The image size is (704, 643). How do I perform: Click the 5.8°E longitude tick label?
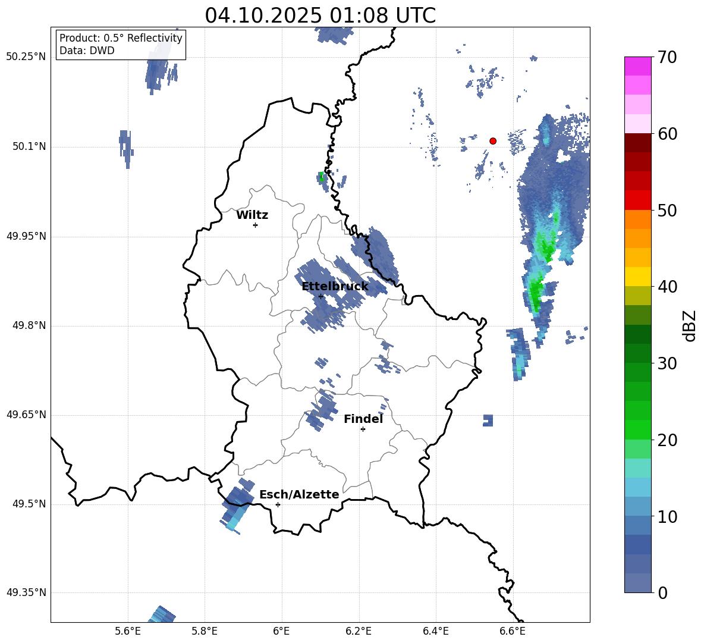coord(205,631)
